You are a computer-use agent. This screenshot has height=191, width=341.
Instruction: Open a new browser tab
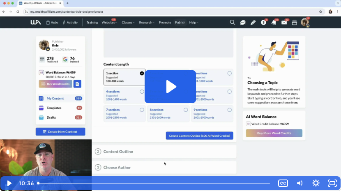[67, 3]
